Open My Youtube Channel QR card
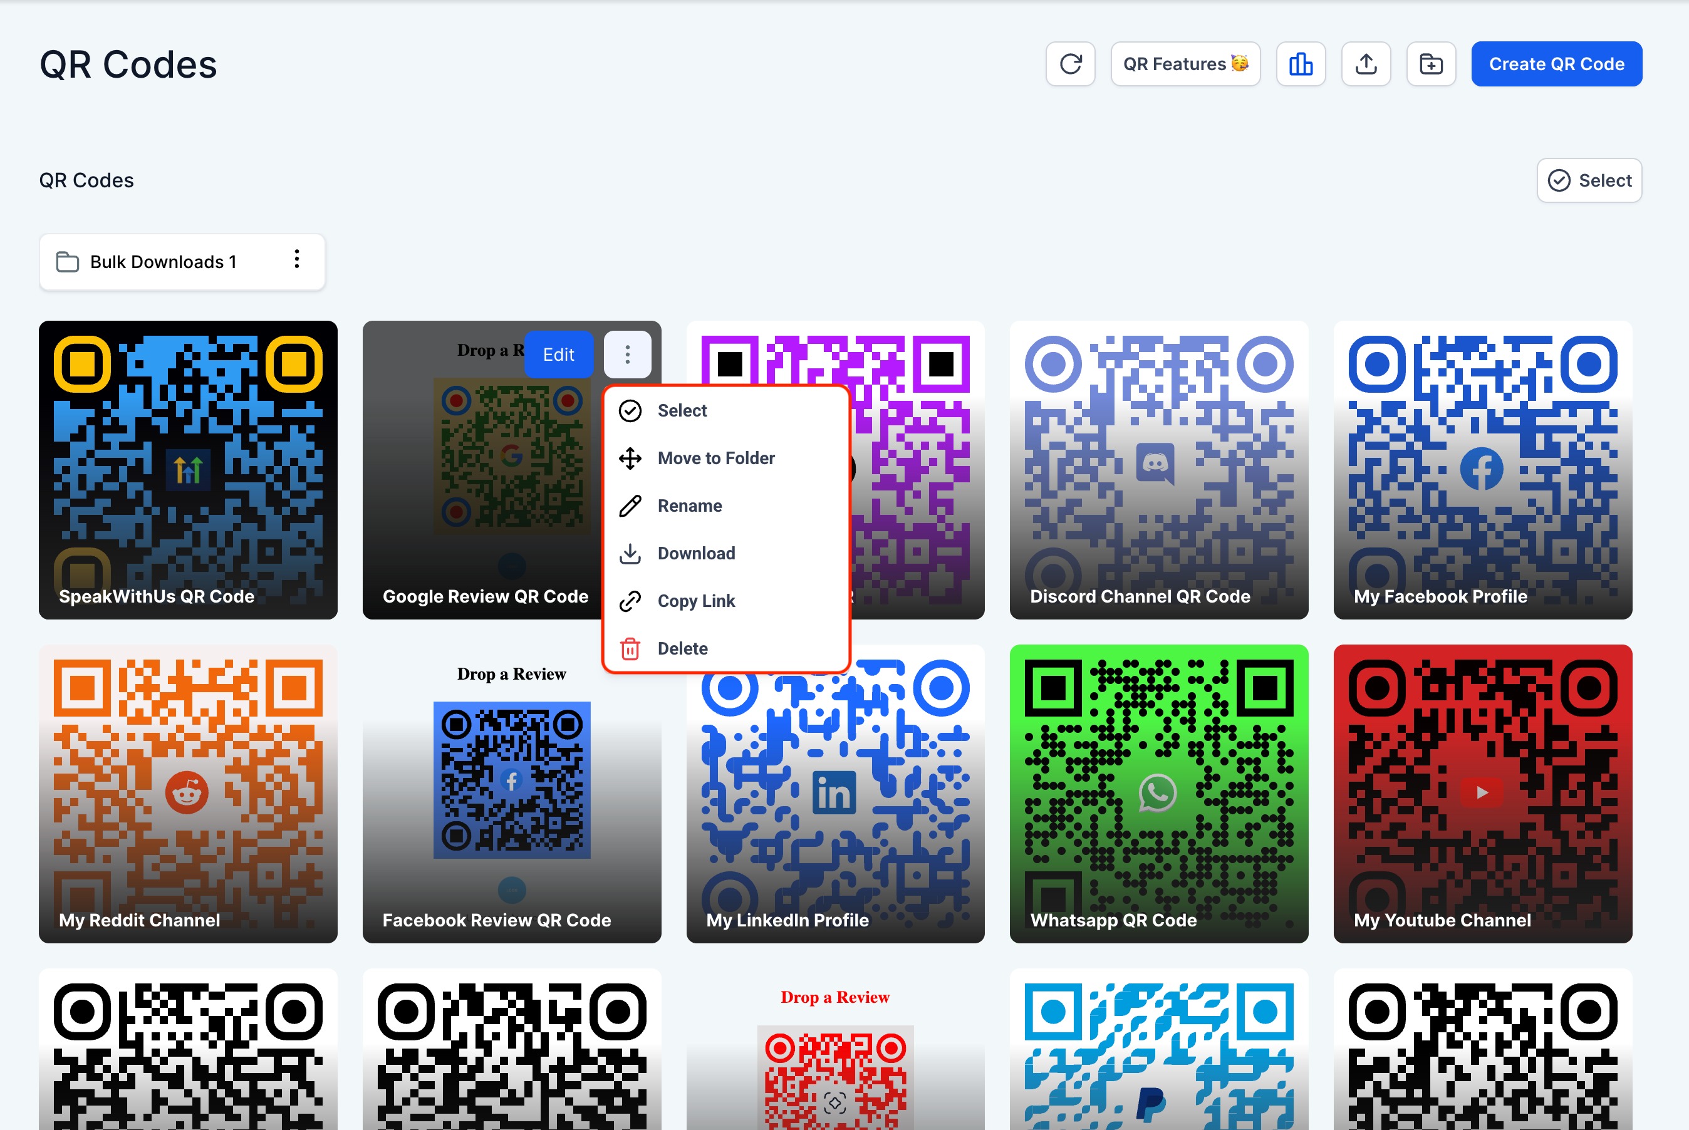This screenshot has width=1689, height=1130. tap(1482, 793)
